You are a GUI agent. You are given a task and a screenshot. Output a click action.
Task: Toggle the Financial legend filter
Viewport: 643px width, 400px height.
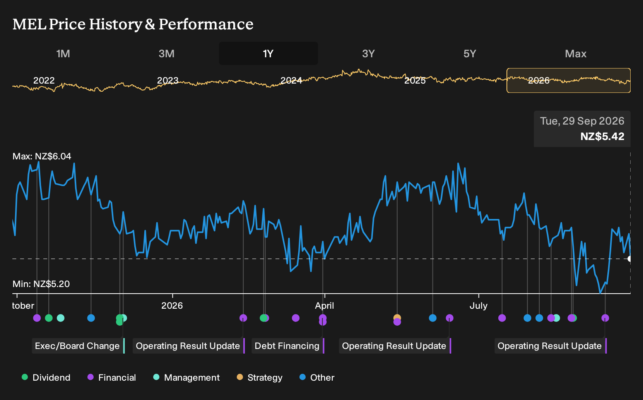112,378
